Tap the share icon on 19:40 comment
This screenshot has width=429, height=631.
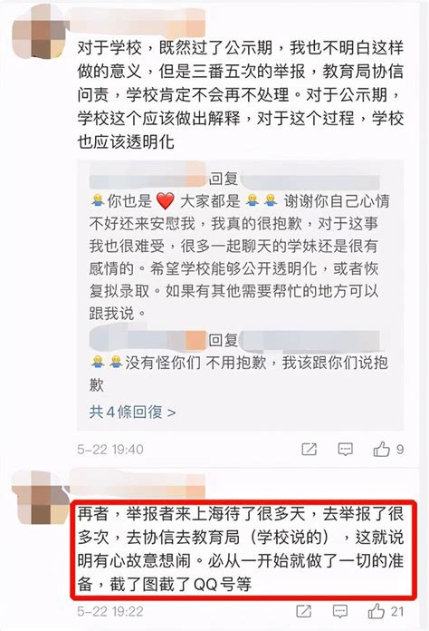(309, 449)
